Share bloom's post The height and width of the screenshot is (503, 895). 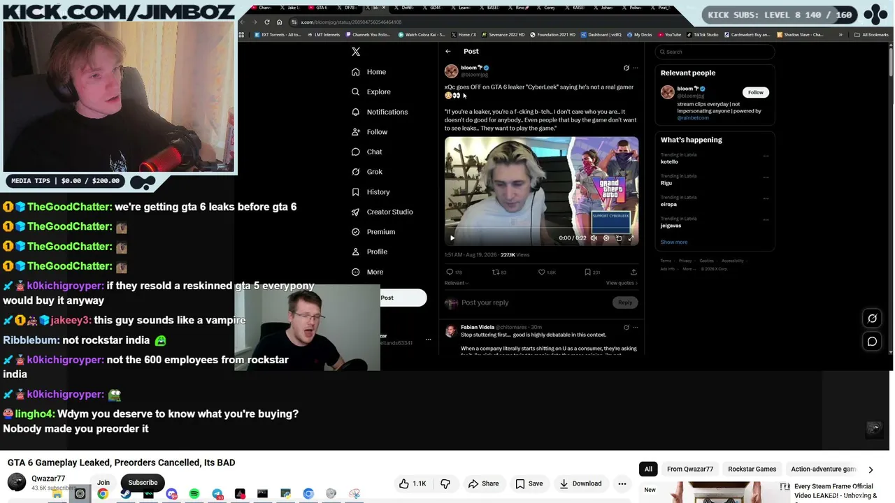coord(633,272)
